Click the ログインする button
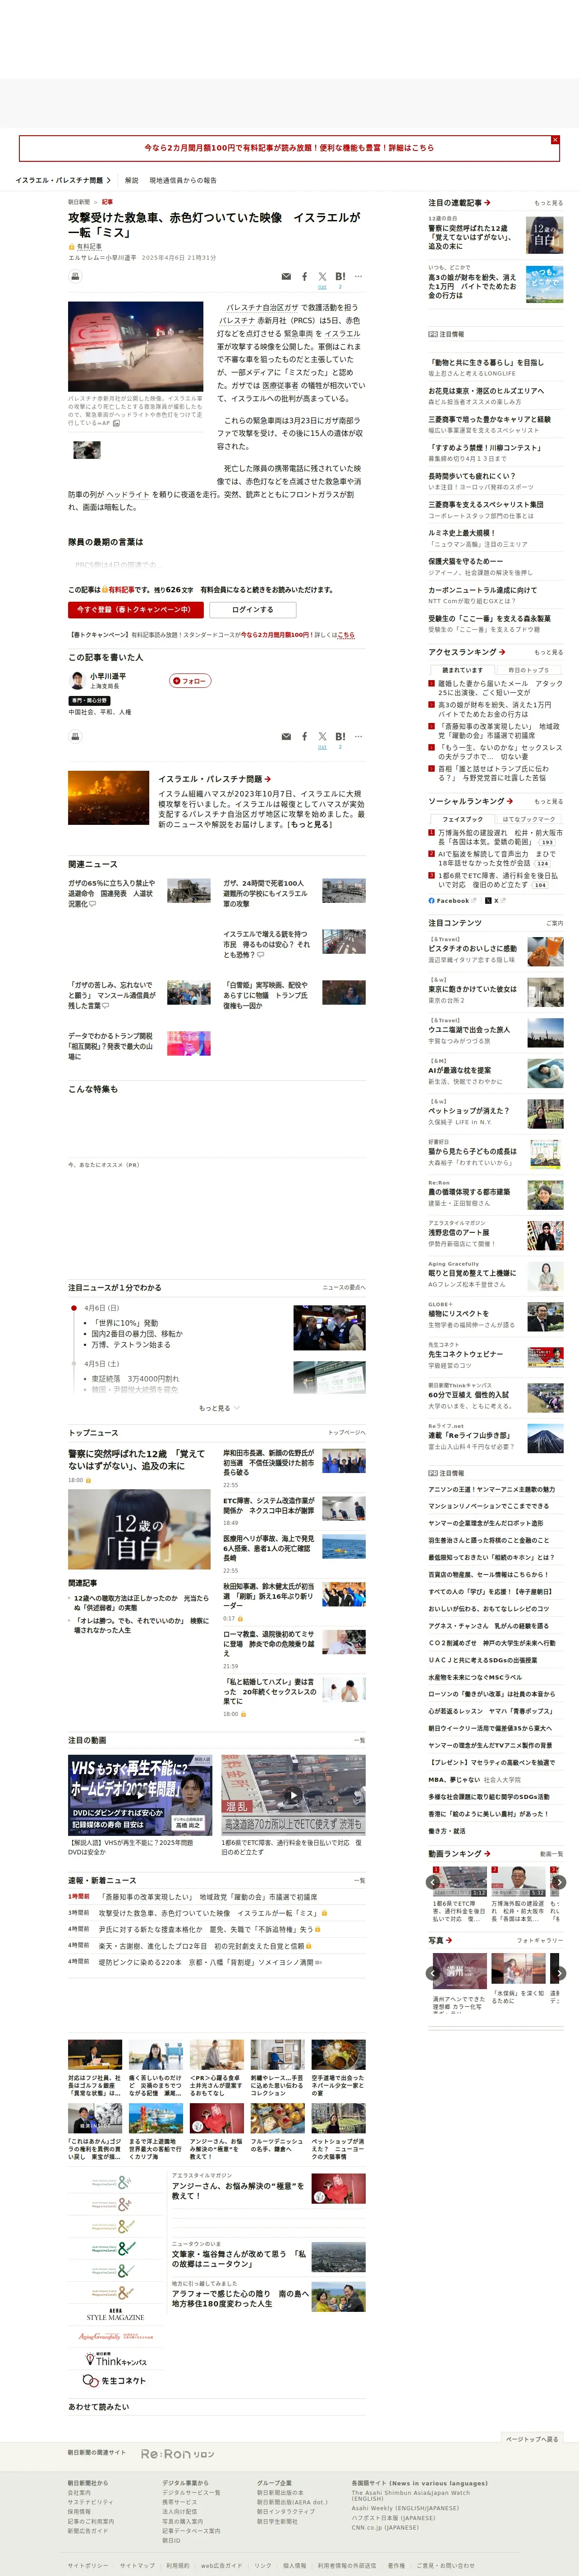The width and height of the screenshot is (579, 2576). [x=252, y=610]
